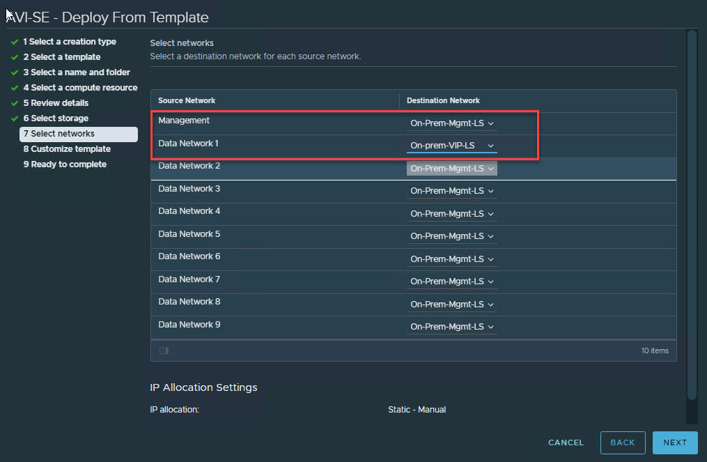The height and width of the screenshot is (462, 707).
Task: Go to step 5 Review details
Action: 55,103
